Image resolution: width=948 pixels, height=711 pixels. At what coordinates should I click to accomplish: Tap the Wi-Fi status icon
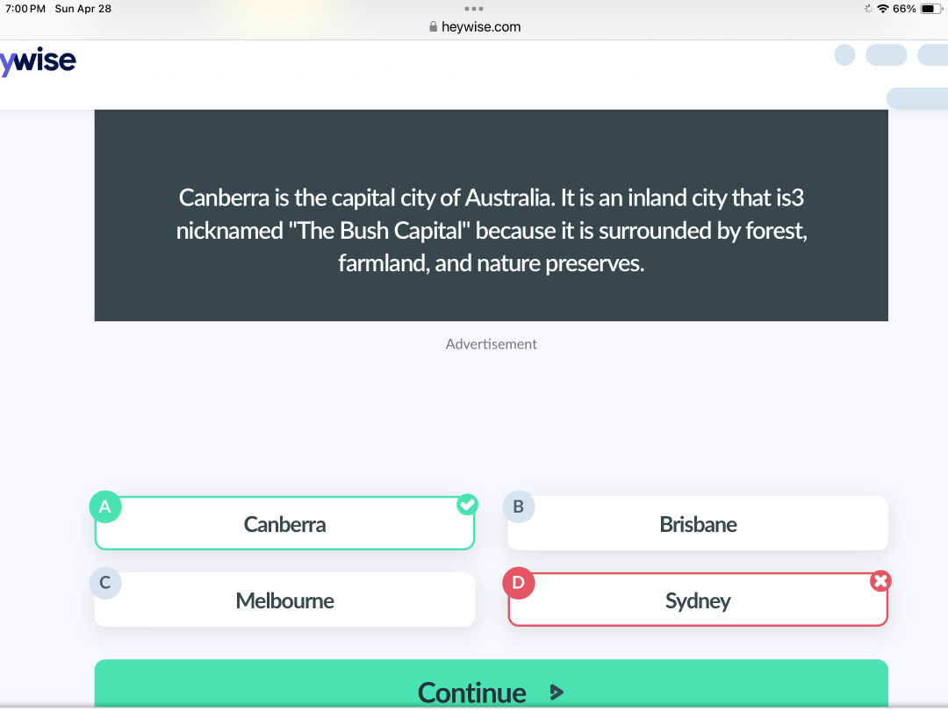[x=883, y=9]
